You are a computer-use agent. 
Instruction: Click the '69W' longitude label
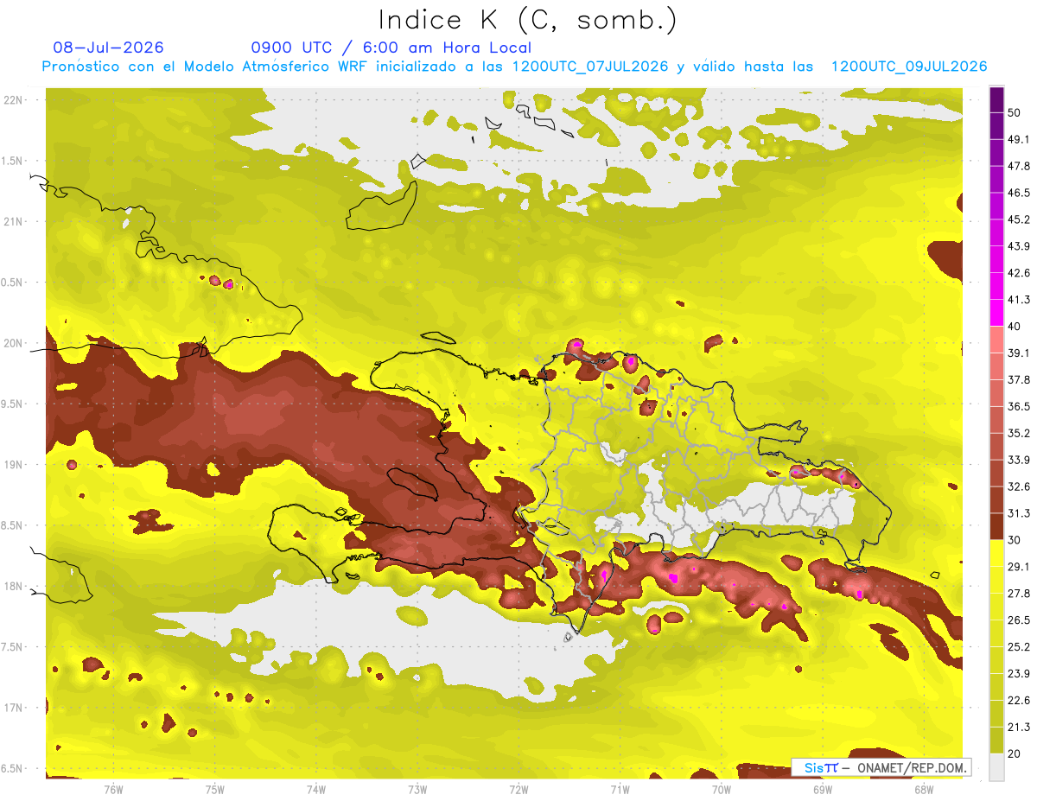822,789
